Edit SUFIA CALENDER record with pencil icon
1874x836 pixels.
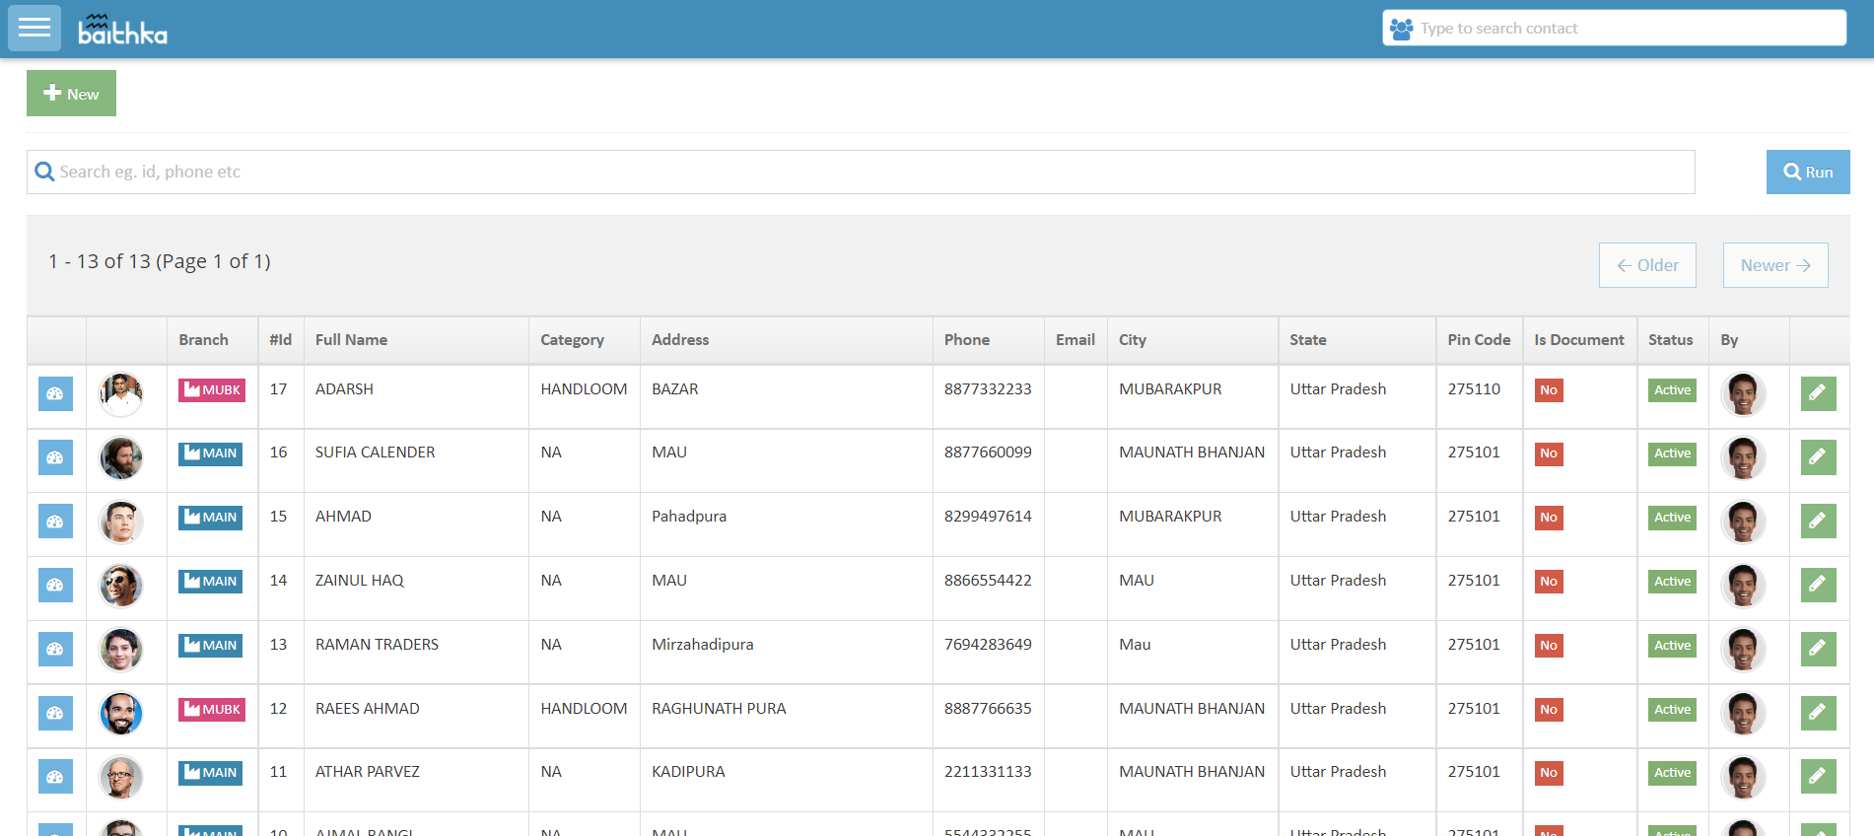(x=1818, y=457)
